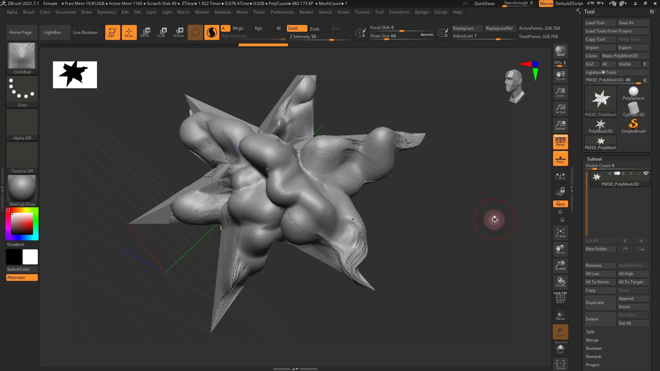Open the ClothBall brush thumbnail
The height and width of the screenshot is (371, 660).
[x=22, y=58]
